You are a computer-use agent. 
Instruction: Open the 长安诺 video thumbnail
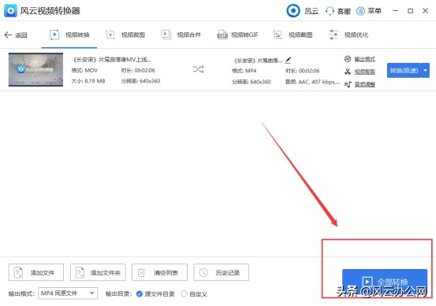point(35,70)
